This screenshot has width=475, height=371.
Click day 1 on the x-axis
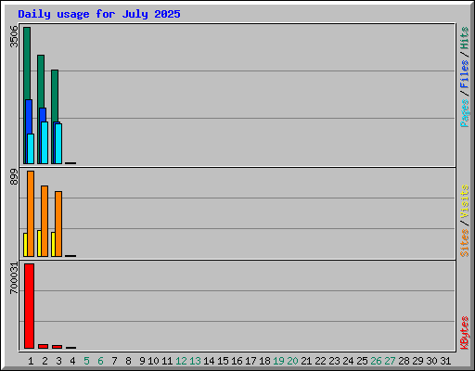point(31,361)
